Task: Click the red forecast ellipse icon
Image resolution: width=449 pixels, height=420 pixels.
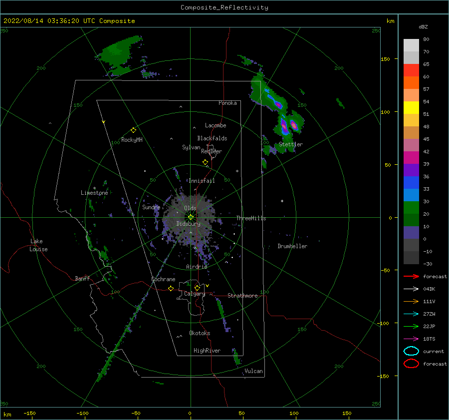Action: (411, 364)
